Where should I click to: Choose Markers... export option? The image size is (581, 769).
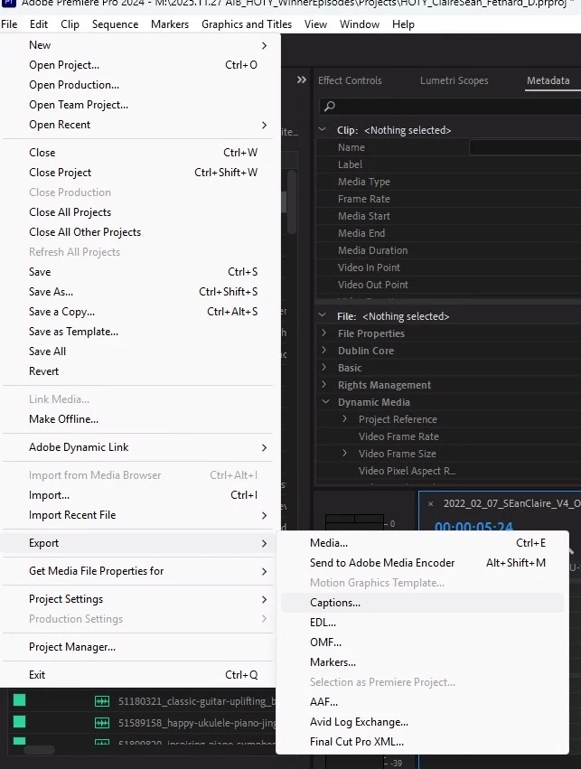coord(422,662)
